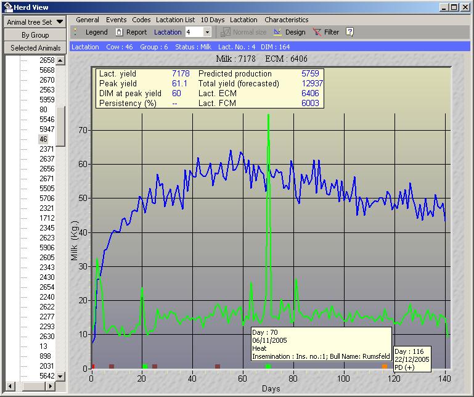
Task: Open the Events menu
Action: pyautogui.click(x=116, y=20)
